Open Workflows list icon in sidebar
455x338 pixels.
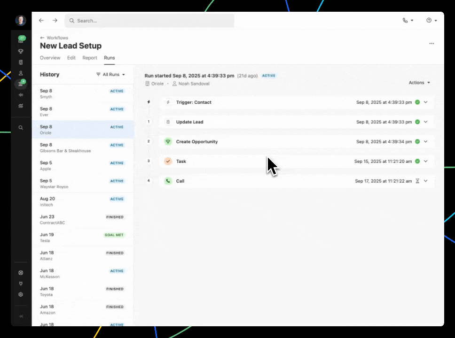coord(21,84)
